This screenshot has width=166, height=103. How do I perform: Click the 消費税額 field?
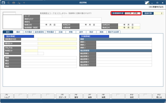[90, 28]
